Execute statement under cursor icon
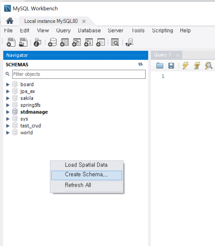 click(197, 65)
